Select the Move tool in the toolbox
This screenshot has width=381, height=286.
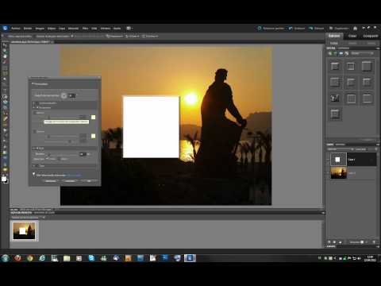pyautogui.click(x=5, y=45)
